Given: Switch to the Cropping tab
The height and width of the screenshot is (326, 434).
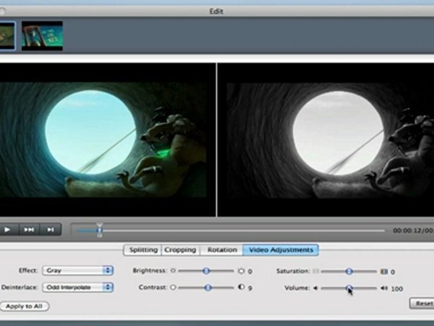Looking at the screenshot, I should 180,250.
